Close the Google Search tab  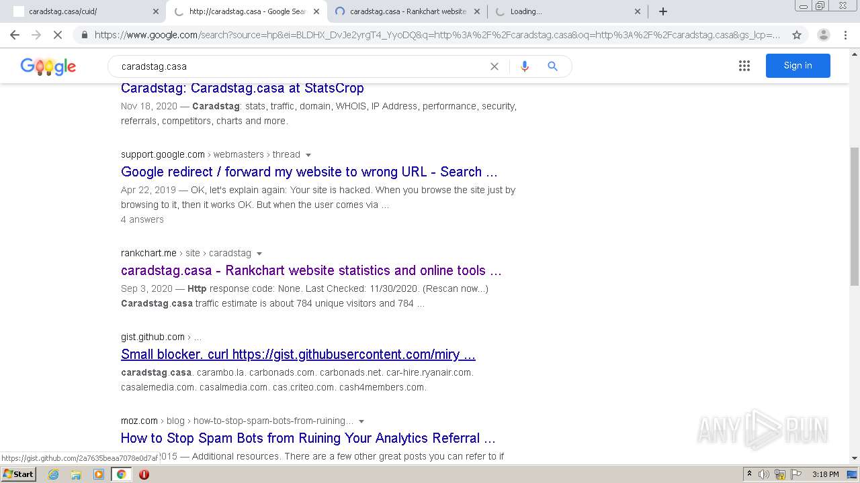(x=316, y=11)
